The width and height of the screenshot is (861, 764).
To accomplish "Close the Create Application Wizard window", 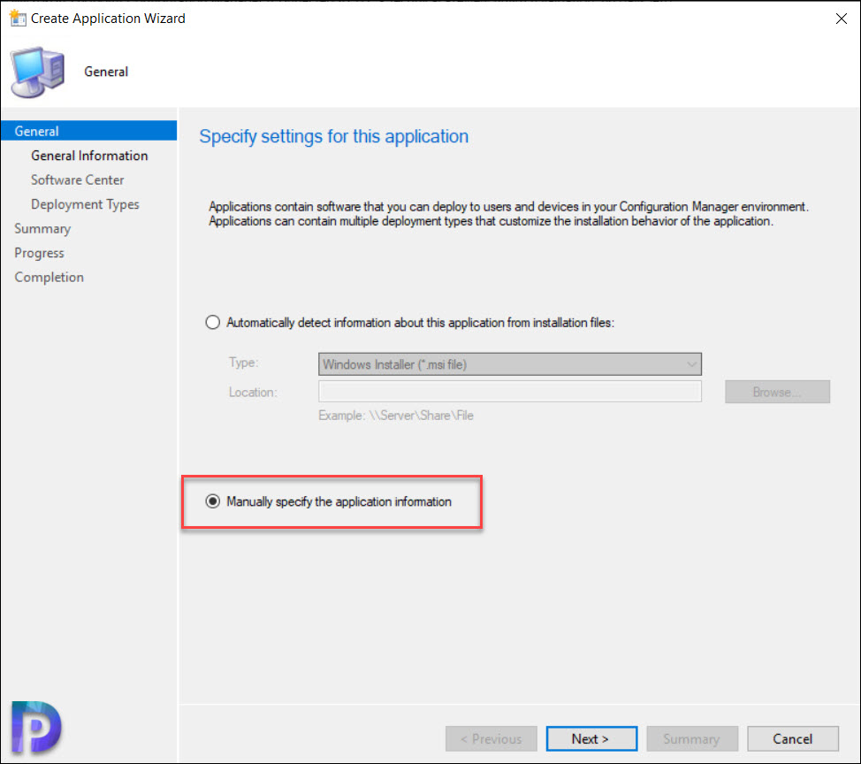I will pyautogui.click(x=841, y=19).
